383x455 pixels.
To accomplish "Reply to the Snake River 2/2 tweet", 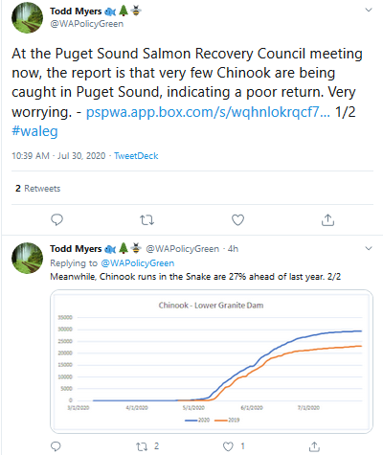I will click(x=56, y=446).
